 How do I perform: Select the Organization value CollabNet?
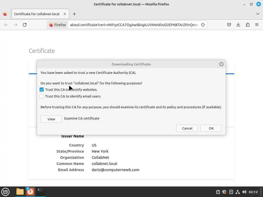click(x=100, y=157)
